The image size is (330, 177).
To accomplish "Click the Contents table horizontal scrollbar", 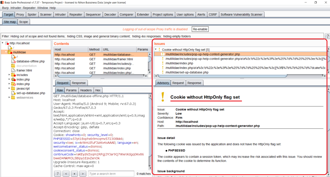I will click(75, 76).
